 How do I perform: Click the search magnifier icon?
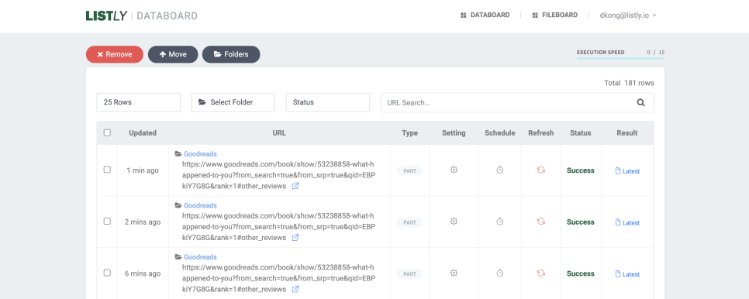click(641, 102)
